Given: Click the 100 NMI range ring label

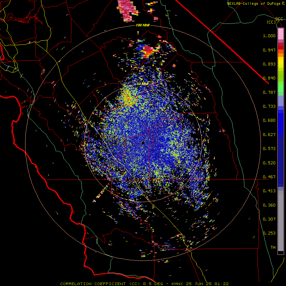Looking at the screenshot, I should tap(143, 25).
